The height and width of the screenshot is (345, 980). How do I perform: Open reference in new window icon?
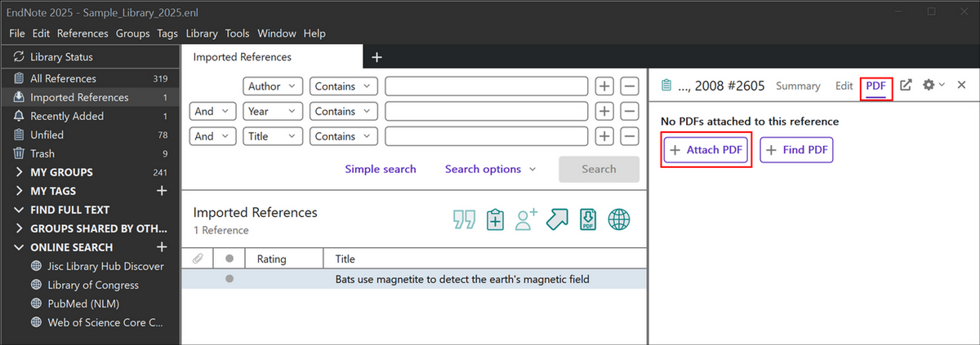pyautogui.click(x=906, y=85)
